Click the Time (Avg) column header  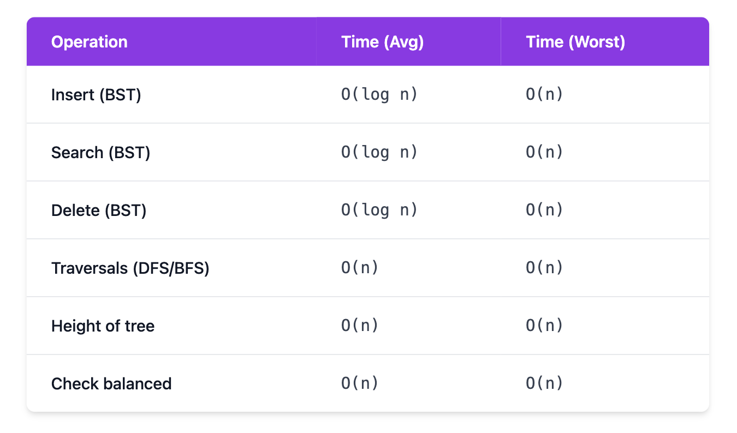point(382,42)
